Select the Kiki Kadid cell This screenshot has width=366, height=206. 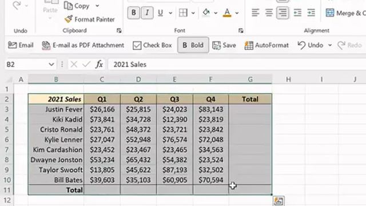(56, 120)
